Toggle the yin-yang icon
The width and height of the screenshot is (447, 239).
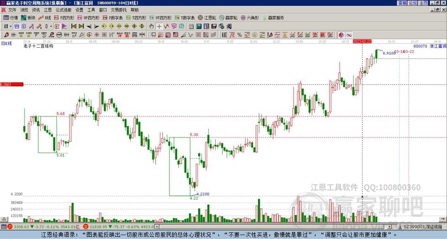point(341,35)
